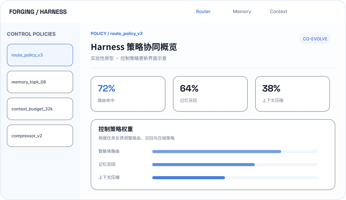Open compressor_v2 policy
Screen dimensions: 346x200
pos(40,136)
